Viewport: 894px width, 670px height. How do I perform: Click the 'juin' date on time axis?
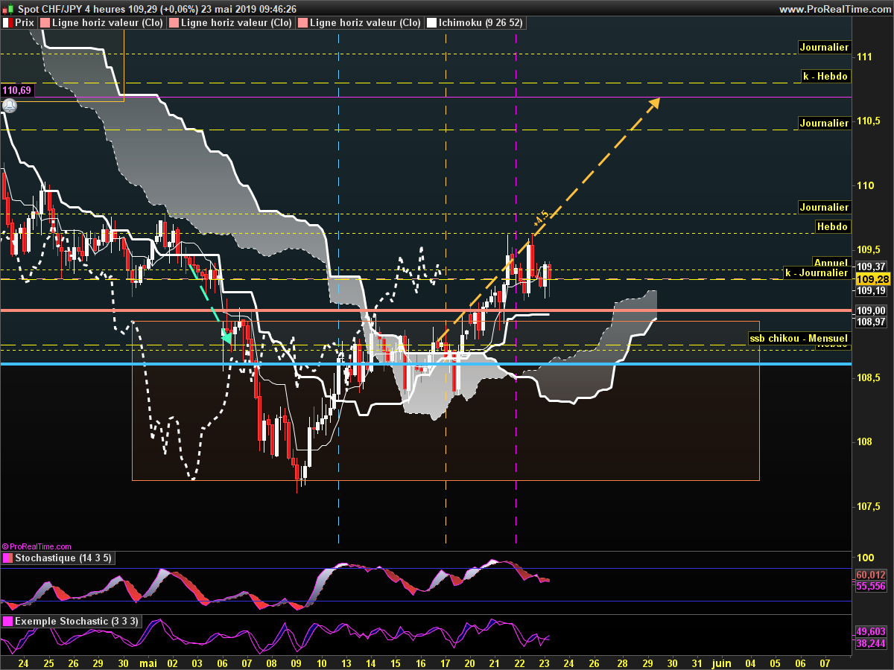click(x=720, y=662)
